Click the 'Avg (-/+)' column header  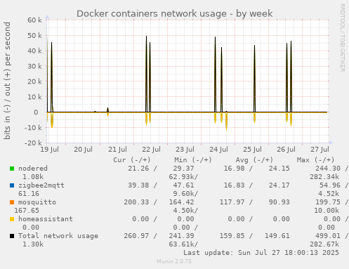254,160
